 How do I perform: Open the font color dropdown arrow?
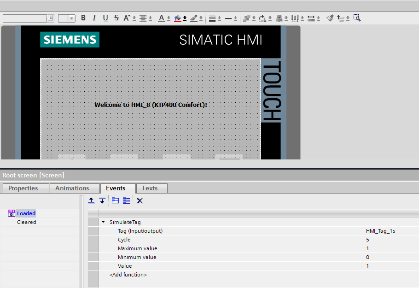(169, 18)
